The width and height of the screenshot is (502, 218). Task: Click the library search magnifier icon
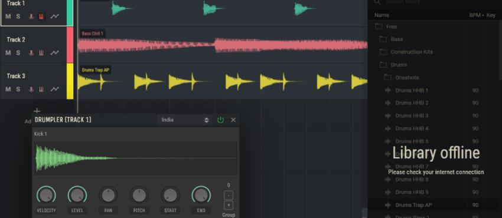(x=377, y=2)
